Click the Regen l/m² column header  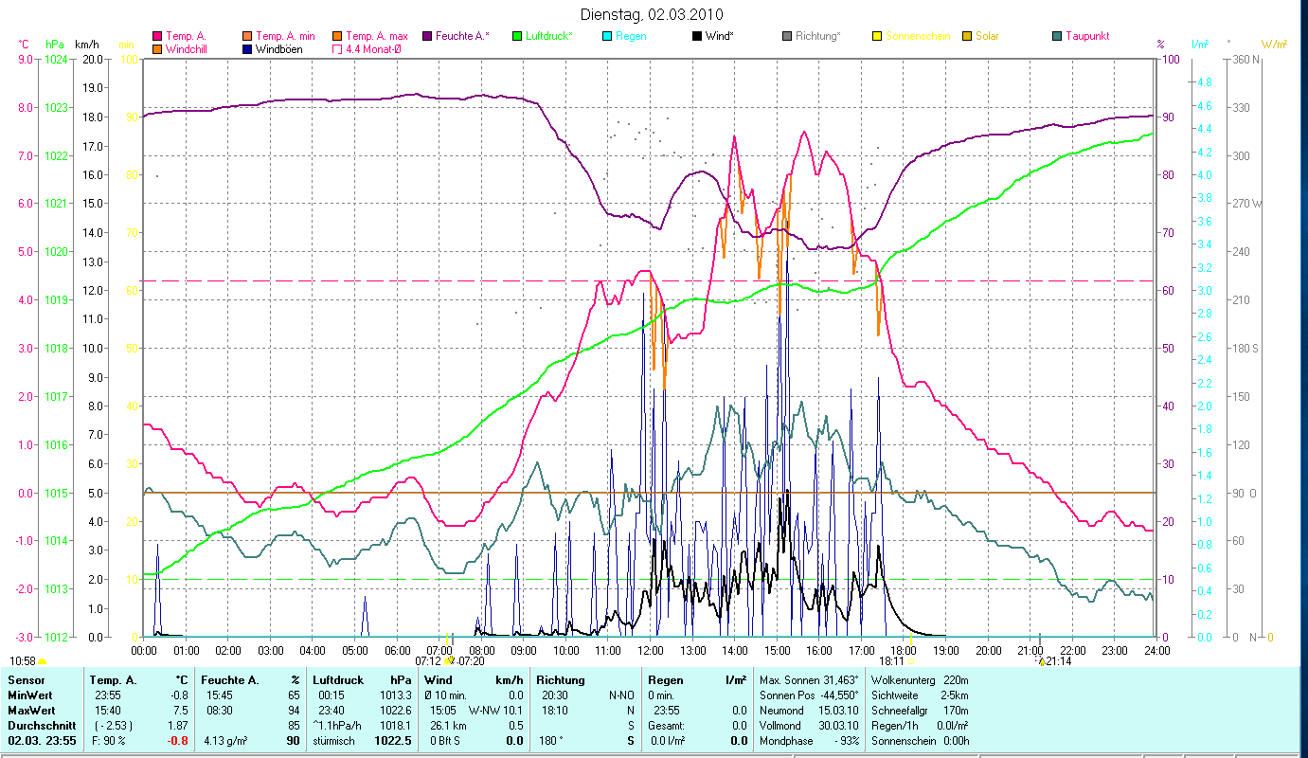coord(695,680)
